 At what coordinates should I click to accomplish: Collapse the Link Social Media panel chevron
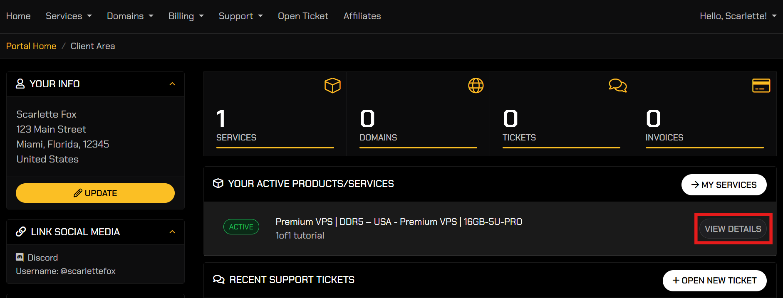[172, 232]
